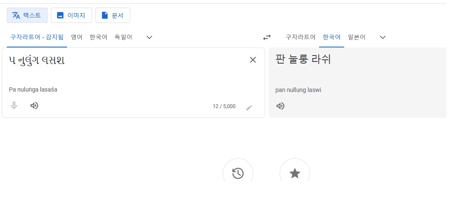Image resolution: width=471 pixels, height=220 pixels.
Task: Switch to 문서 translation mode
Action: tap(112, 15)
